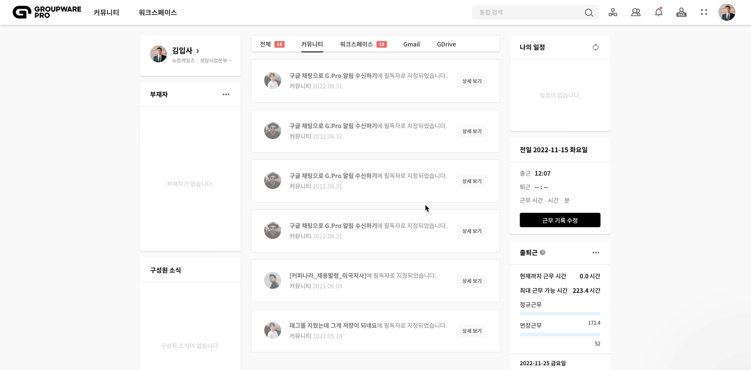Image resolution: width=751 pixels, height=370 pixels.
Task: Click the 근무 기록 수정 button
Action: [560, 220]
